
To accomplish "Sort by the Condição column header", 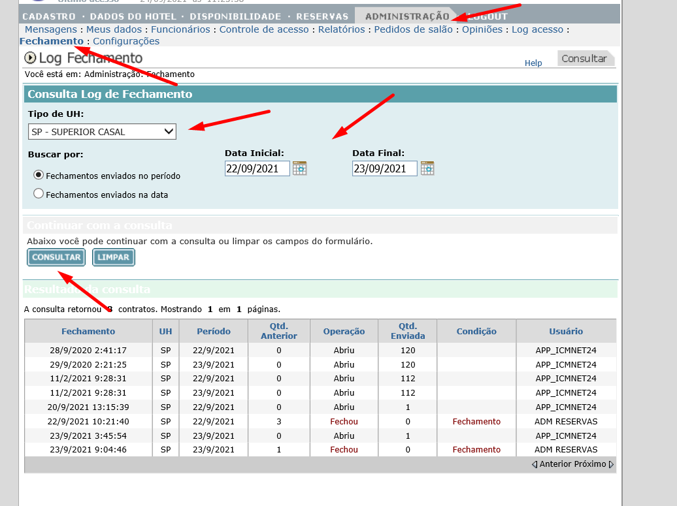I will point(476,331).
